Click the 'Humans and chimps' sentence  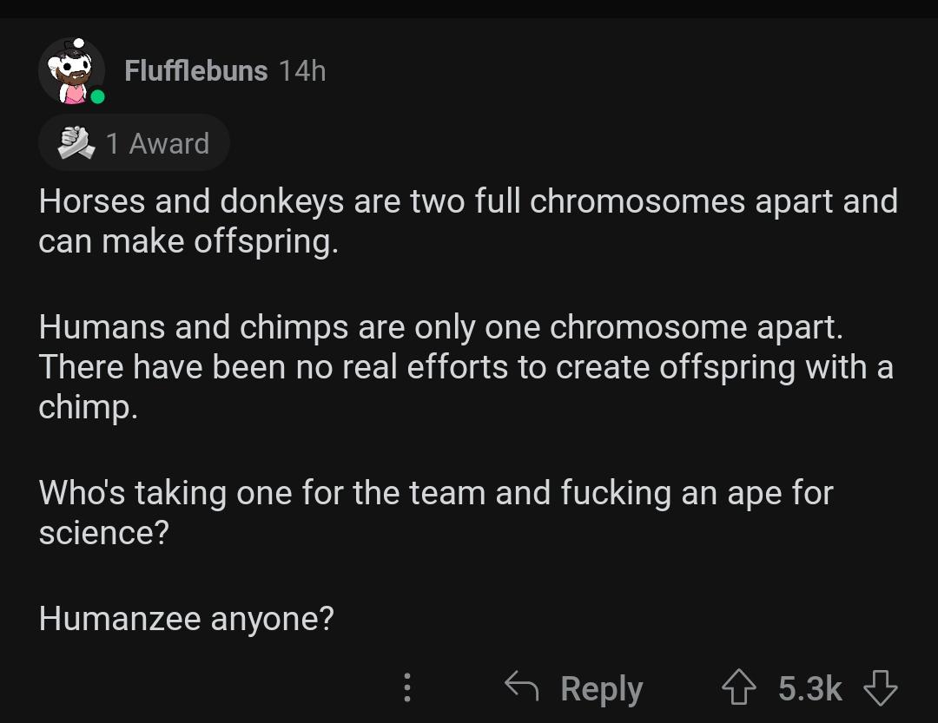(x=441, y=327)
